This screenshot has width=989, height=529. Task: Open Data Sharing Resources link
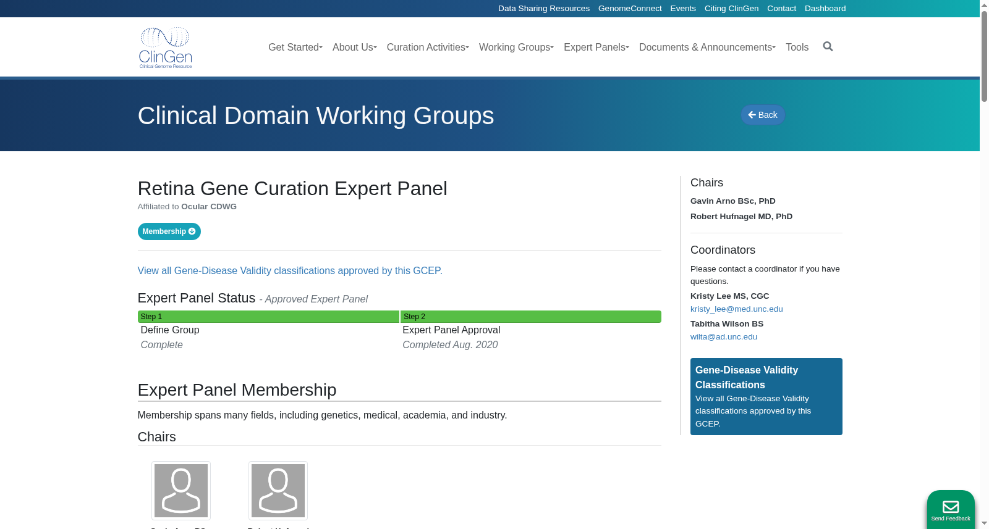tap(544, 9)
